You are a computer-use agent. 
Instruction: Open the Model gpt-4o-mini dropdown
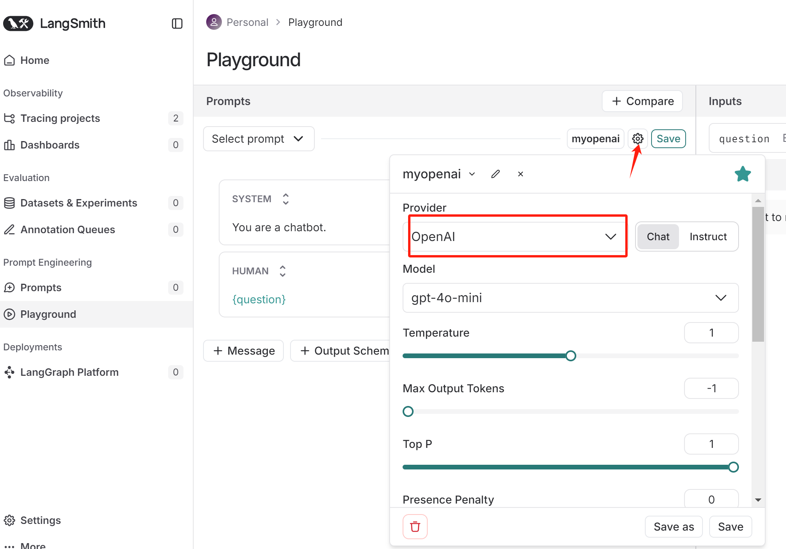click(x=571, y=298)
